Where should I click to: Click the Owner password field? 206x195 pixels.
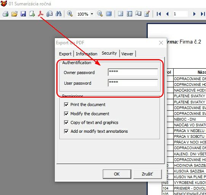(133, 72)
